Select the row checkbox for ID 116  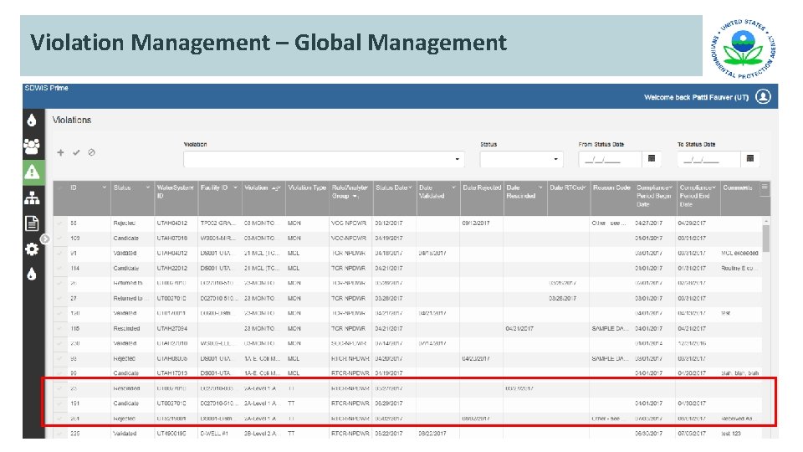click(x=60, y=328)
